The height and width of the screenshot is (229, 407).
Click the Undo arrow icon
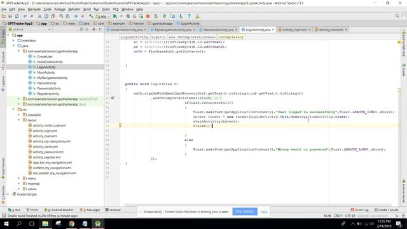pyautogui.click(x=25, y=16)
